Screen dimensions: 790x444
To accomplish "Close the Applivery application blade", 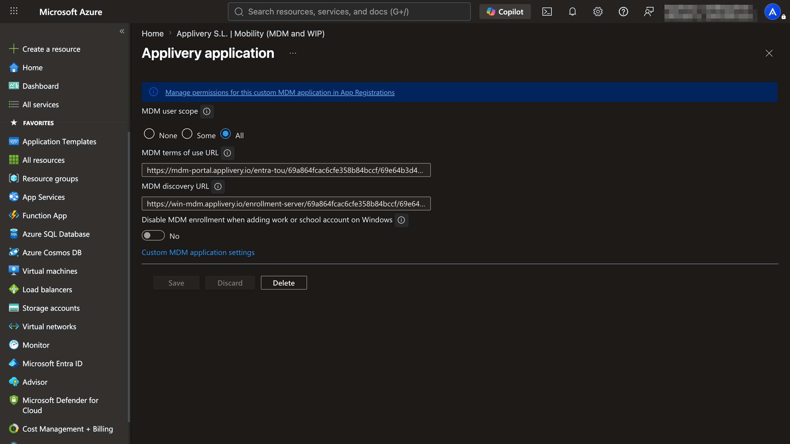I will point(769,53).
